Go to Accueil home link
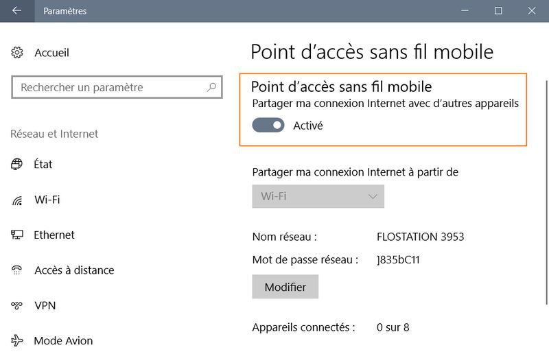 tap(51, 53)
